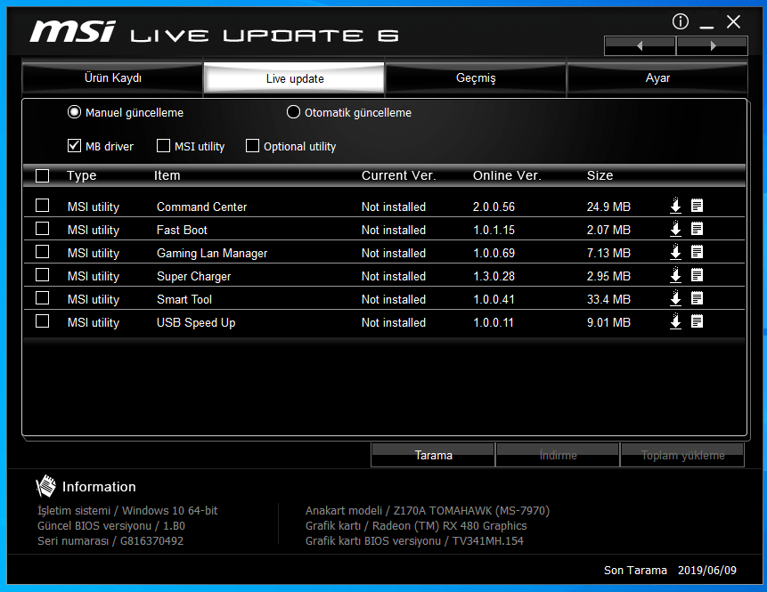Viewport: 767px width, 592px height.
Task: Open Command Center release notes icon
Action: pos(697,206)
